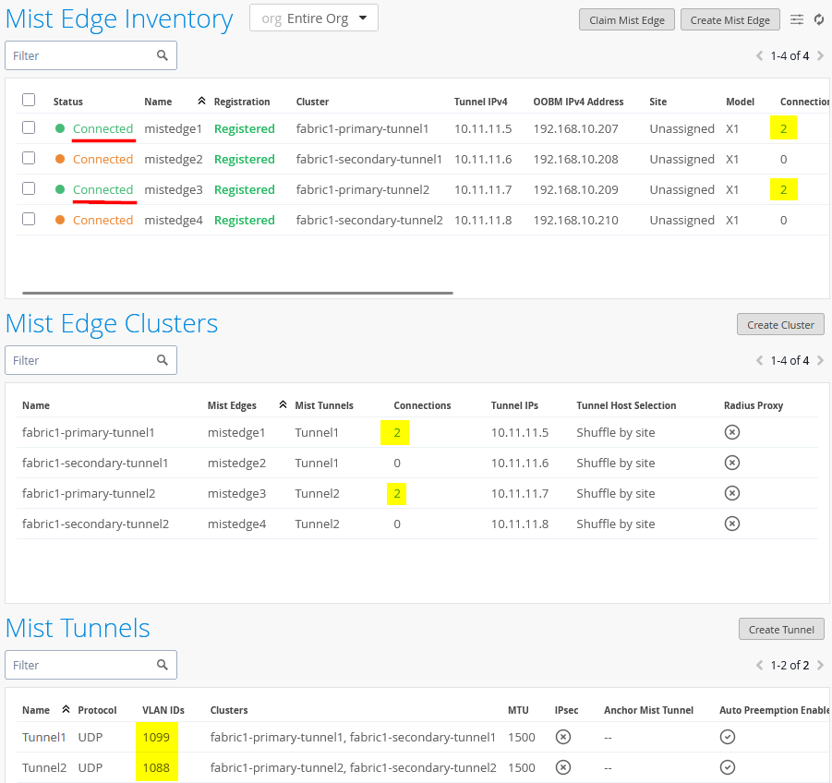Screen dimensions: 832x783
Task: Click Radius Proxy icon for fabric1-primary-tunnel1
Action: [731, 432]
